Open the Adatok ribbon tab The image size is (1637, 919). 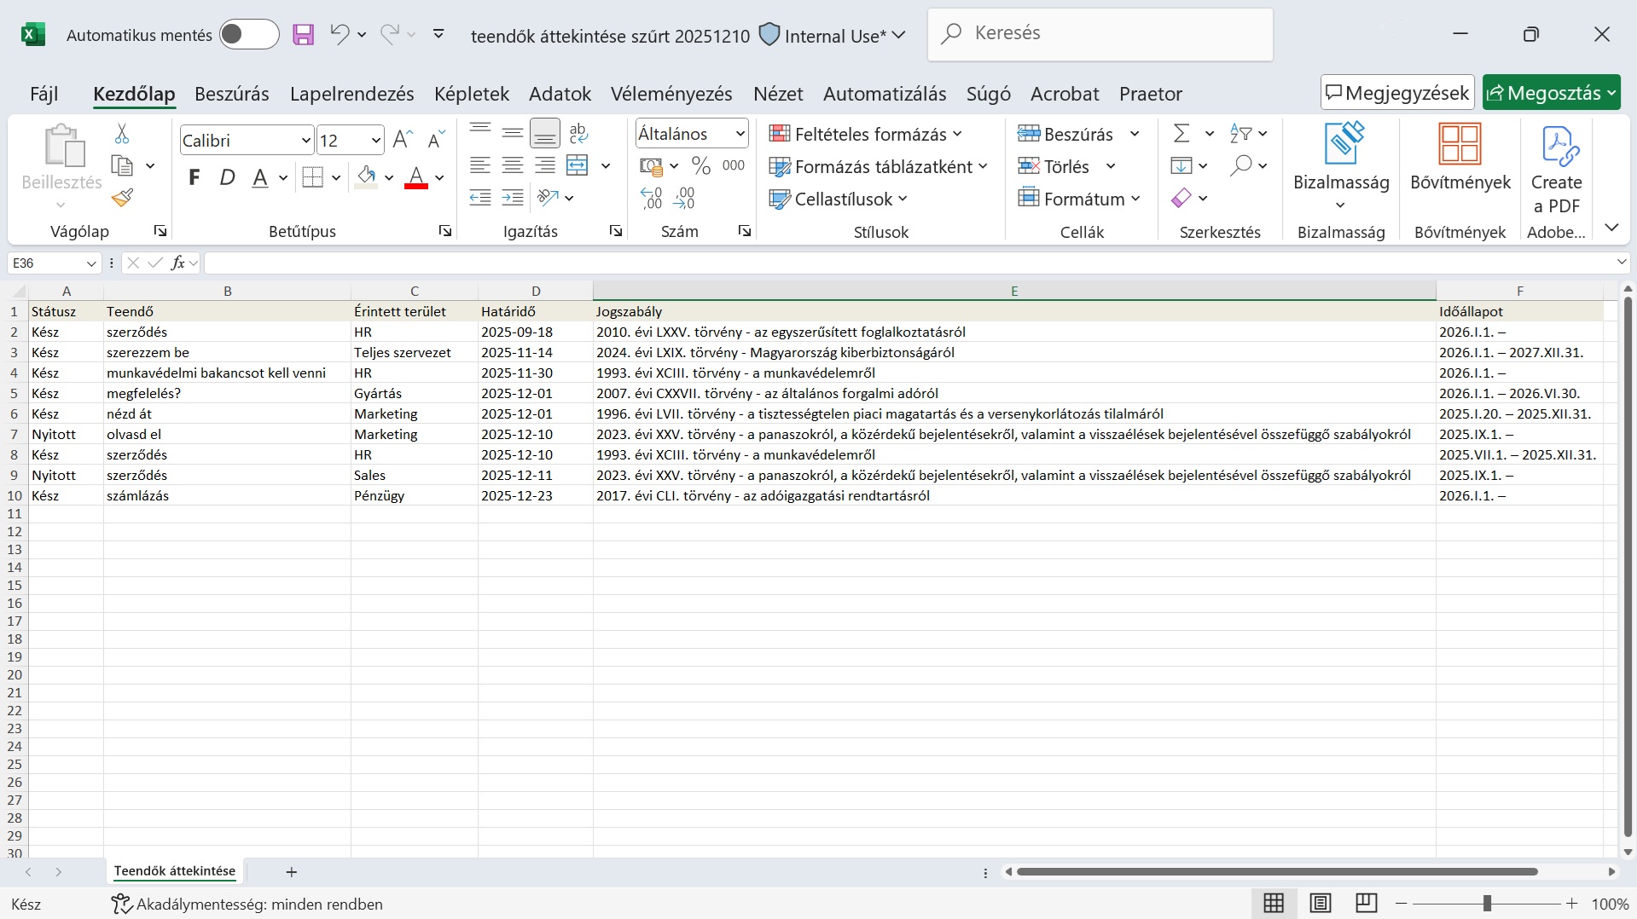[x=560, y=94]
